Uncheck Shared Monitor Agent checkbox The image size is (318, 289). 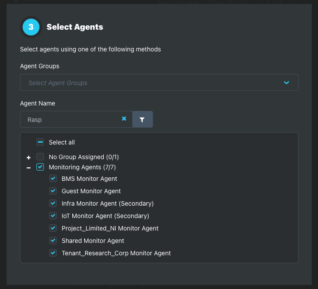click(53, 241)
